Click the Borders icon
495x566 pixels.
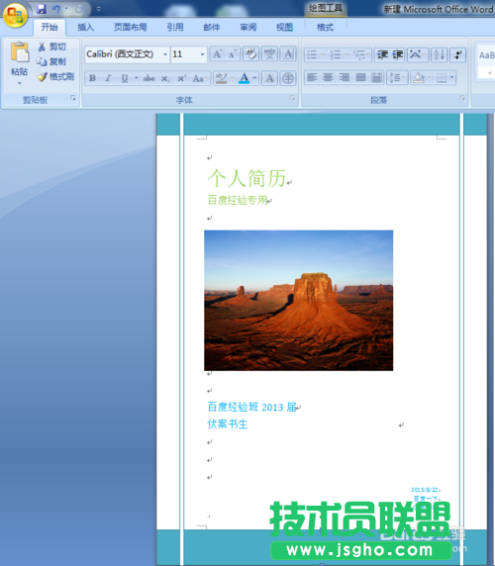442,77
